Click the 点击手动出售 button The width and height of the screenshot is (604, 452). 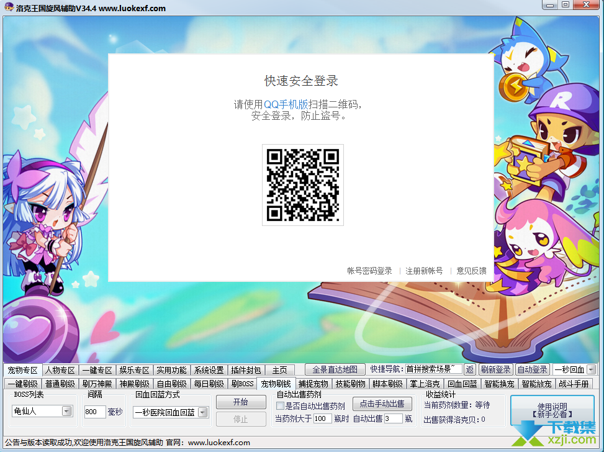tap(382, 404)
